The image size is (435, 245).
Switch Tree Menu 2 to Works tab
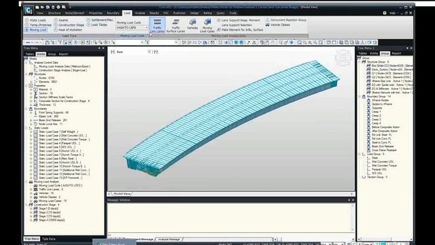point(374,53)
